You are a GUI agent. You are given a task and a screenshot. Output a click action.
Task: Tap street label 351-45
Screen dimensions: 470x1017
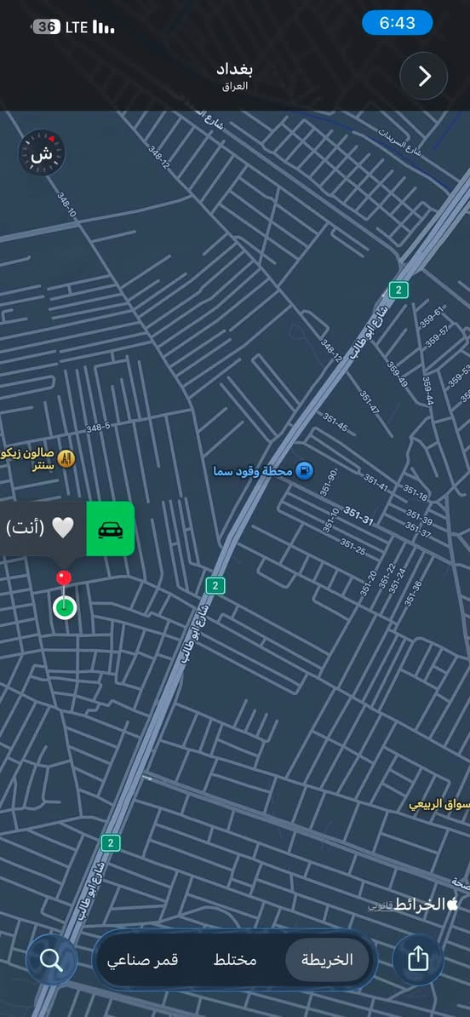335,422
